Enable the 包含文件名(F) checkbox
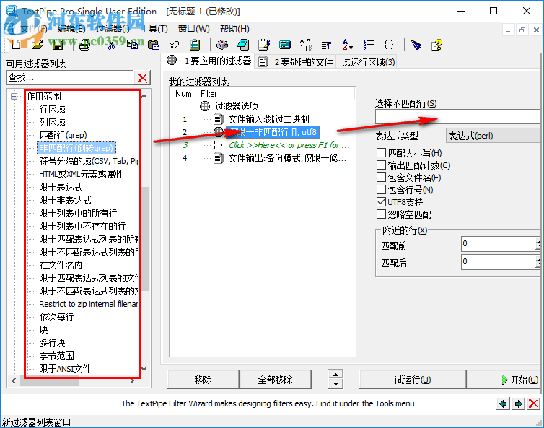 tap(381, 178)
